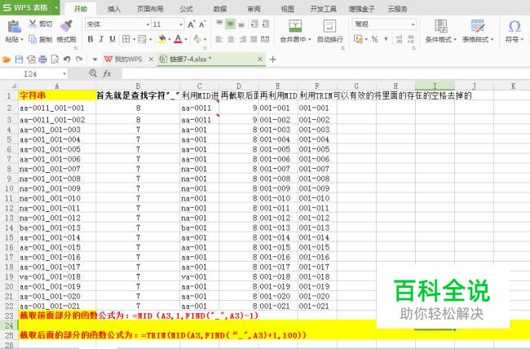Center text horizontally

(x=231, y=39)
